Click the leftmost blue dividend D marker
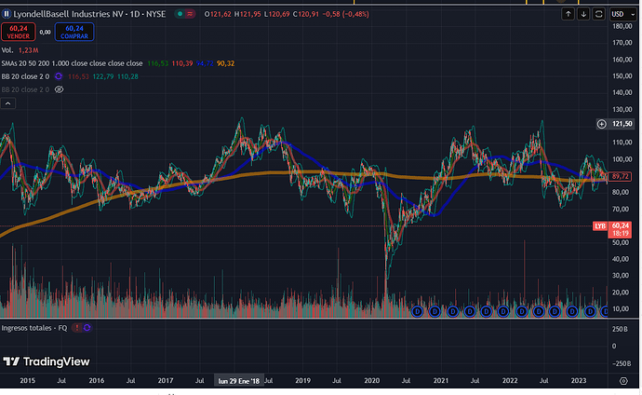This screenshot has width=642, height=395. [417, 311]
